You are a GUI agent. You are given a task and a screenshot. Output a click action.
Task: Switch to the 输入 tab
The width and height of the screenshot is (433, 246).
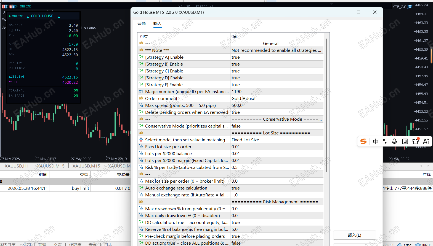point(157,24)
